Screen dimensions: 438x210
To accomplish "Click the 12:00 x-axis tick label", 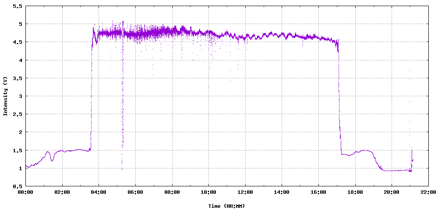I will (x=245, y=192).
